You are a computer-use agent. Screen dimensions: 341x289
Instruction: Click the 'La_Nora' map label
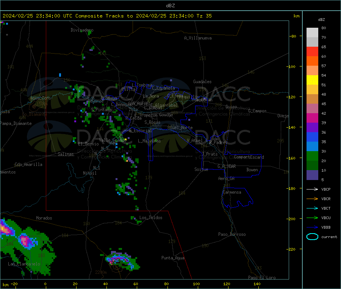click(x=151, y=96)
